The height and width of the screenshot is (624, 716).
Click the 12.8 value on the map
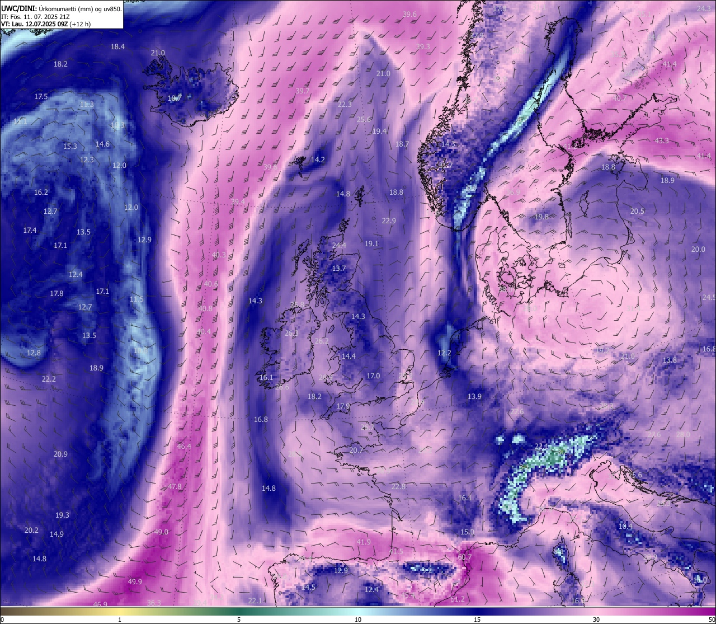click(34, 353)
